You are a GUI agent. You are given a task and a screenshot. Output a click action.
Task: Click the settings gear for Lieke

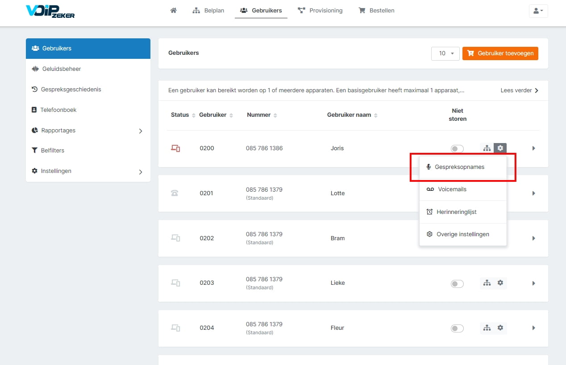coord(500,283)
